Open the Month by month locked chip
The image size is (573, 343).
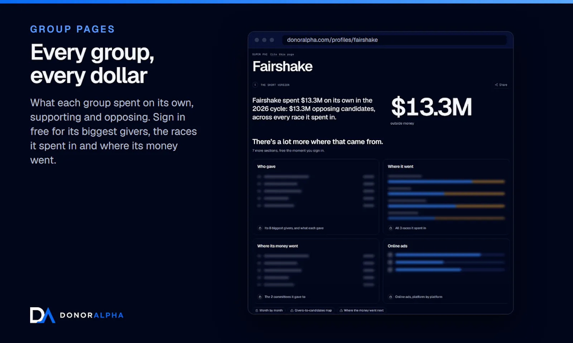(269, 310)
